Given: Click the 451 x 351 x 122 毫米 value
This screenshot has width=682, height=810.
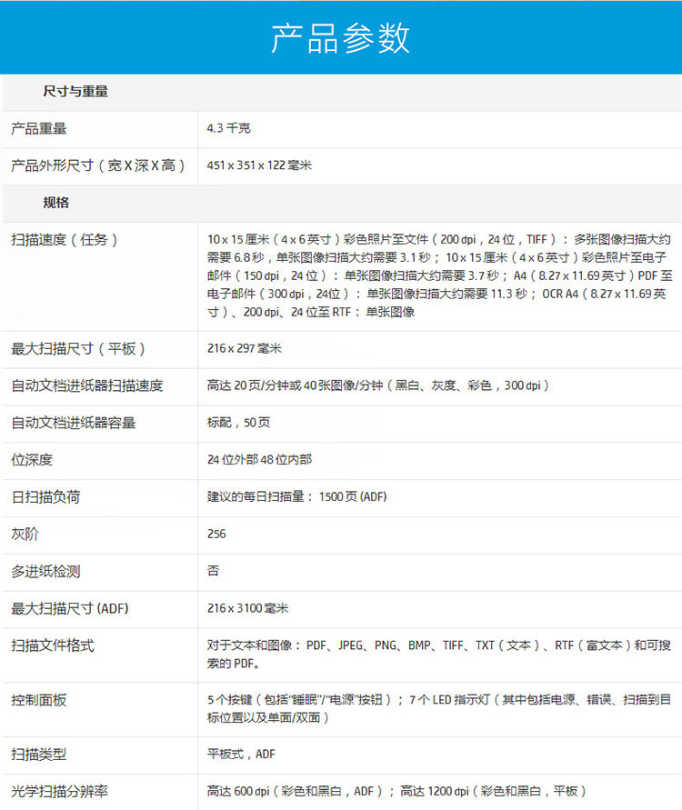Looking at the screenshot, I should (x=259, y=165).
